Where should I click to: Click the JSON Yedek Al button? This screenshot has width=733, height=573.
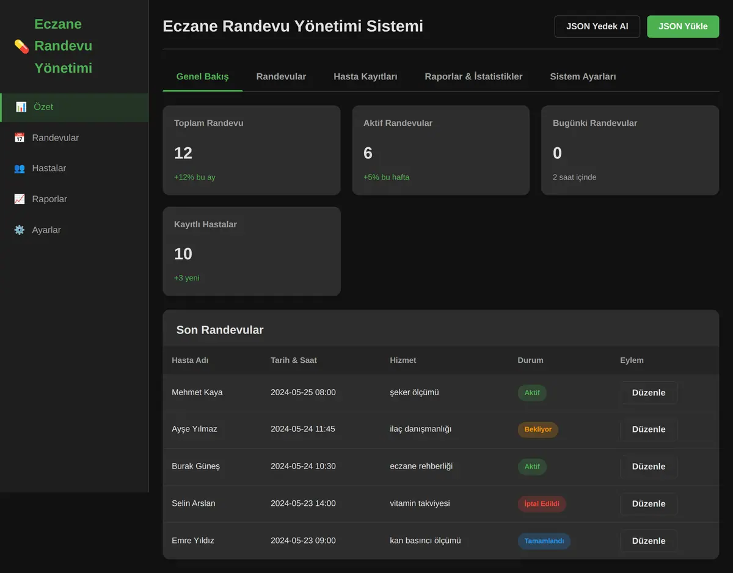point(597,27)
